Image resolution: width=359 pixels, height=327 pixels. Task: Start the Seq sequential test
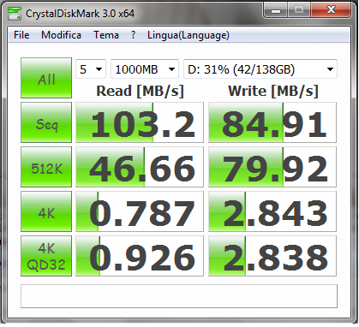[x=46, y=122]
